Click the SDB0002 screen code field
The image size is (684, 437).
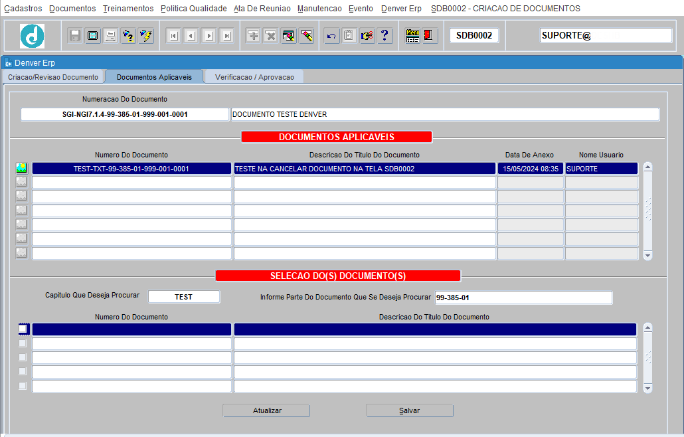pos(474,35)
